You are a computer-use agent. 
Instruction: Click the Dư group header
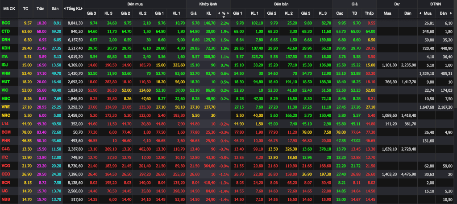click(397, 4)
